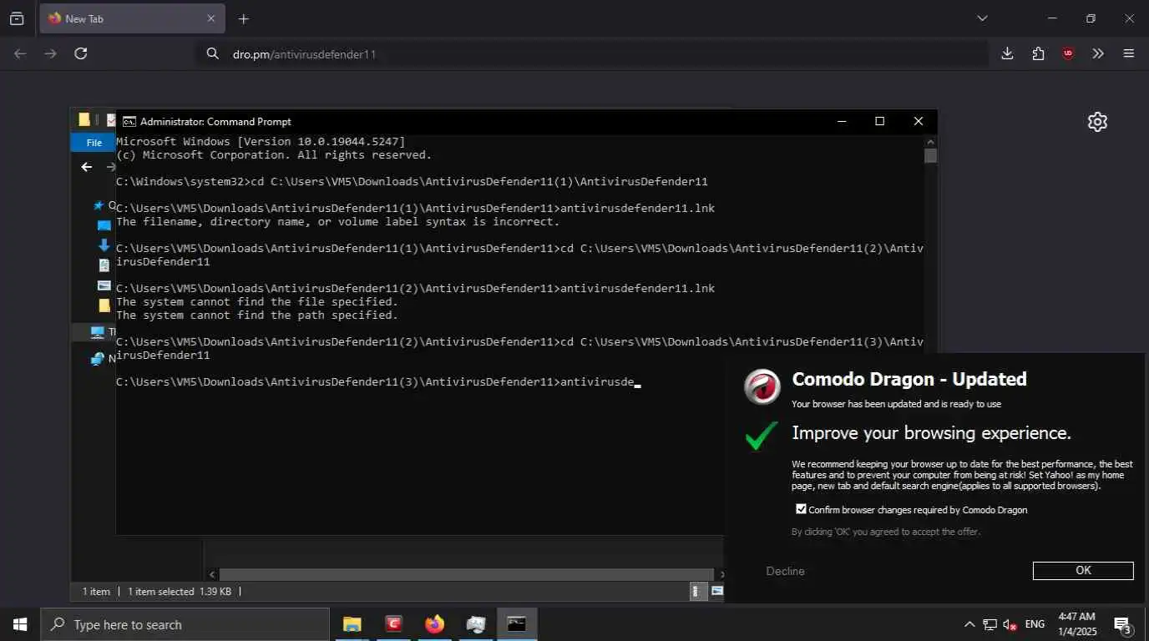1149x641 pixels.
Task: Select Downloads arrow in Explorer sidebar
Action: (x=104, y=245)
